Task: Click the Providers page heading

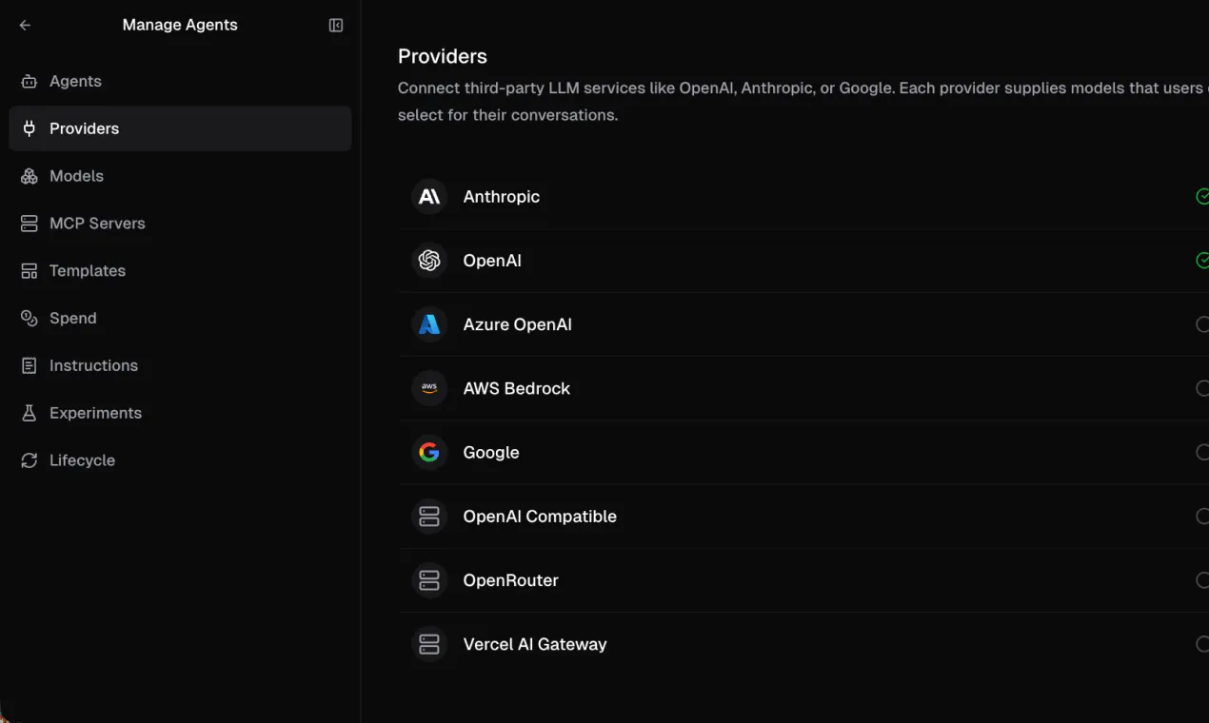Action: click(443, 56)
